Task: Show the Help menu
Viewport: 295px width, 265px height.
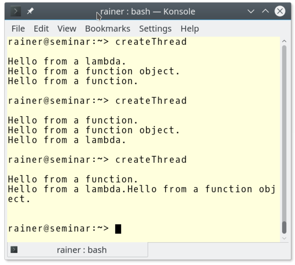Action: coord(189,29)
